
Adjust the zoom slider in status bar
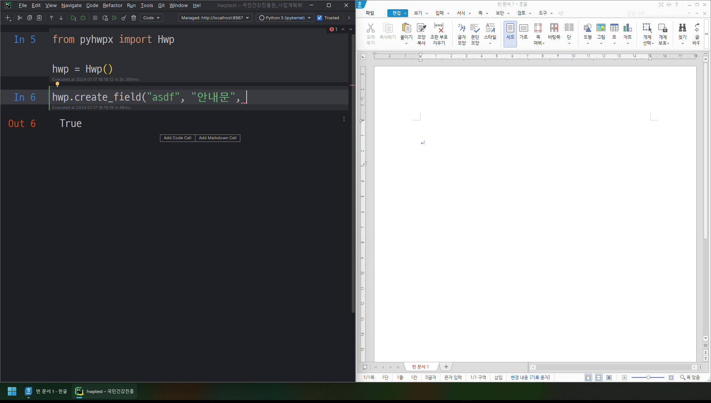point(648,377)
